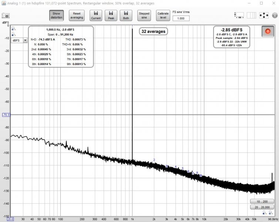This screenshot has height=222, width=279.
Task: Open the dBFS units dropdown
Action: tap(19, 40)
